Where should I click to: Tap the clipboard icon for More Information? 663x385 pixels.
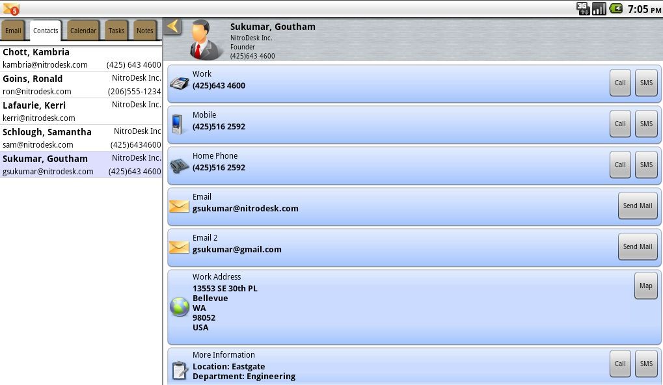tap(180, 370)
